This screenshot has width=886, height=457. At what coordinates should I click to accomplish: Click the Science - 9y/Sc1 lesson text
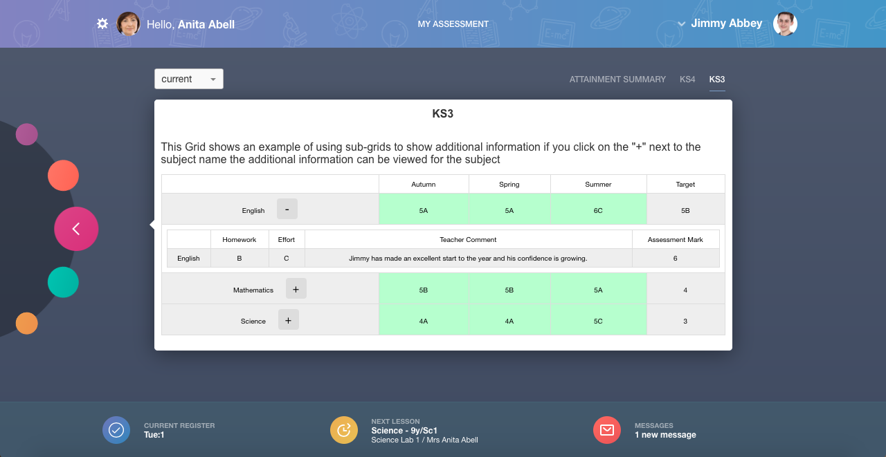(x=404, y=430)
